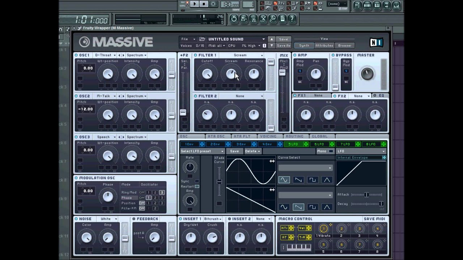Viewport: 463px width, 260px height.
Task: Click Save button in LFO preset row
Action: 234,151
